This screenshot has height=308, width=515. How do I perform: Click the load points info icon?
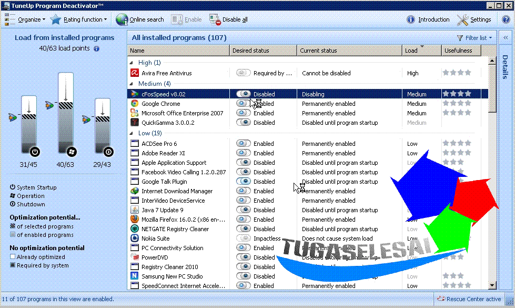point(97,48)
